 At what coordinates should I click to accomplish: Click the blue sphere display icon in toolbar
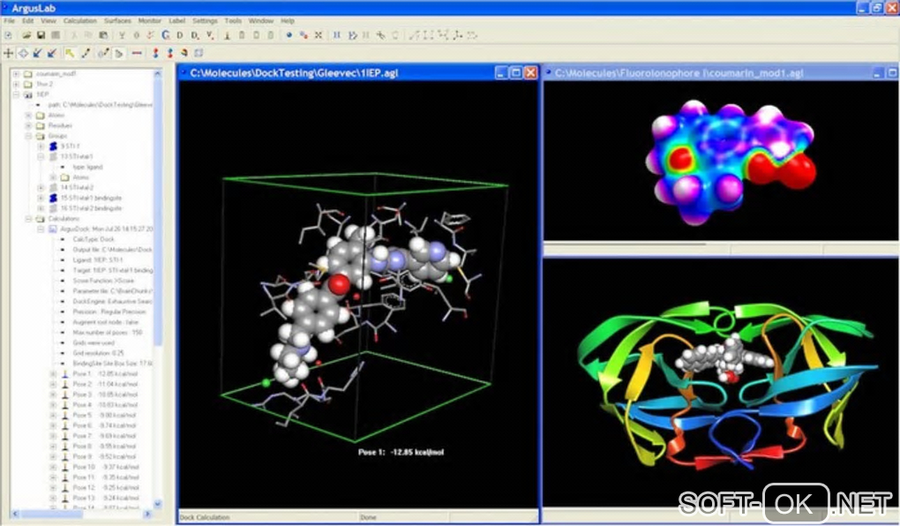coord(289,35)
